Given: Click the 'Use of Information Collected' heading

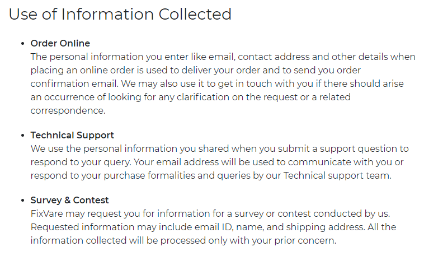Looking at the screenshot, I should pos(120,14).
